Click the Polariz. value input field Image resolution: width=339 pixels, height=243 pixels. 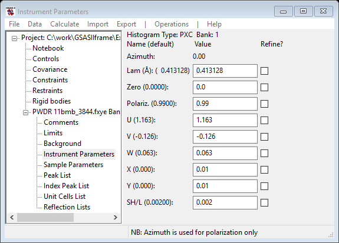[225, 104]
